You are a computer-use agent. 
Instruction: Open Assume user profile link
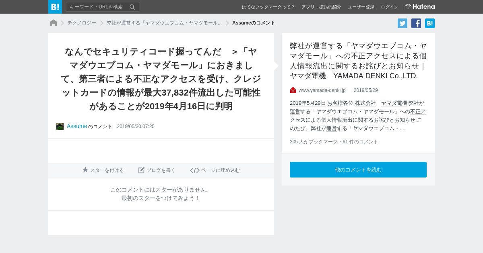[77, 126]
